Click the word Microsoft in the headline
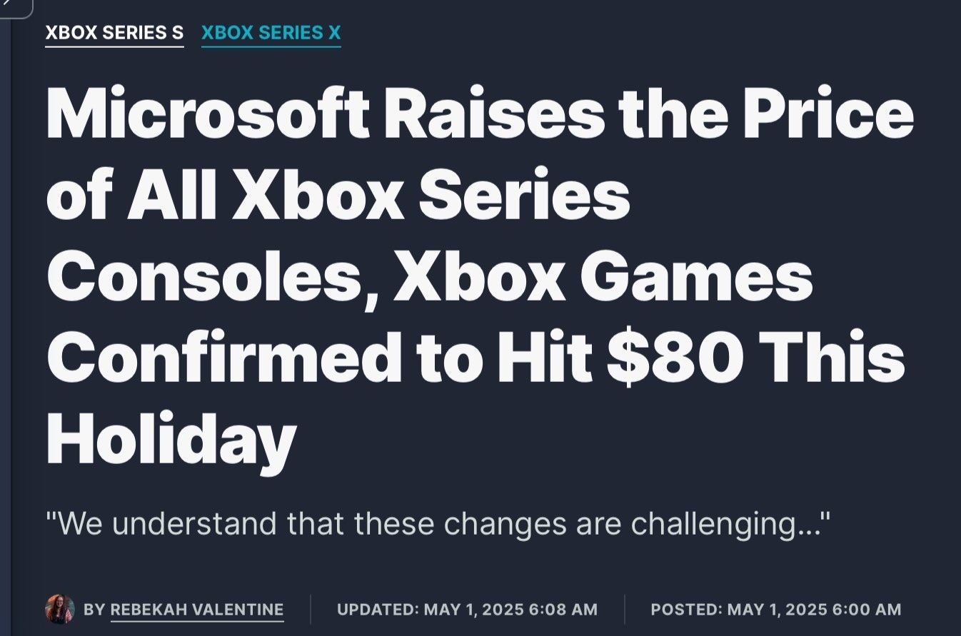Screen dimensions: 961x636 pyautogui.click(x=208, y=115)
